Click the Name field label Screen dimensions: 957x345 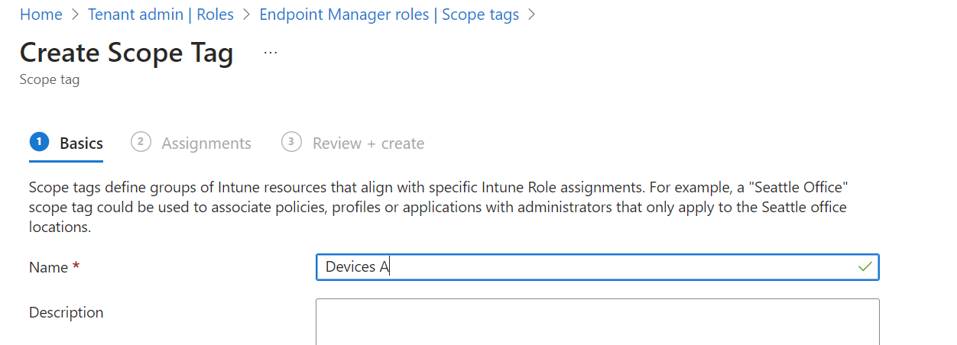pos(54,267)
